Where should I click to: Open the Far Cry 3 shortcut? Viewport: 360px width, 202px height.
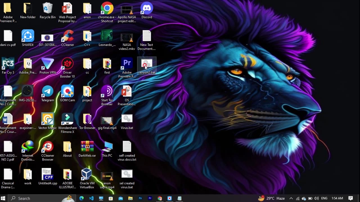tap(8, 66)
